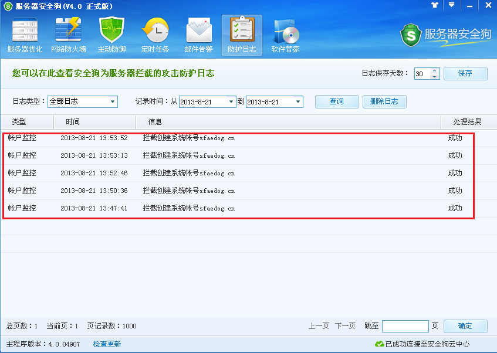Image resolution: width=497 pixels, height=353 pixels.
Task: Expand the start date 2013-8-21 picker
Action: click(x=231, y=101)
